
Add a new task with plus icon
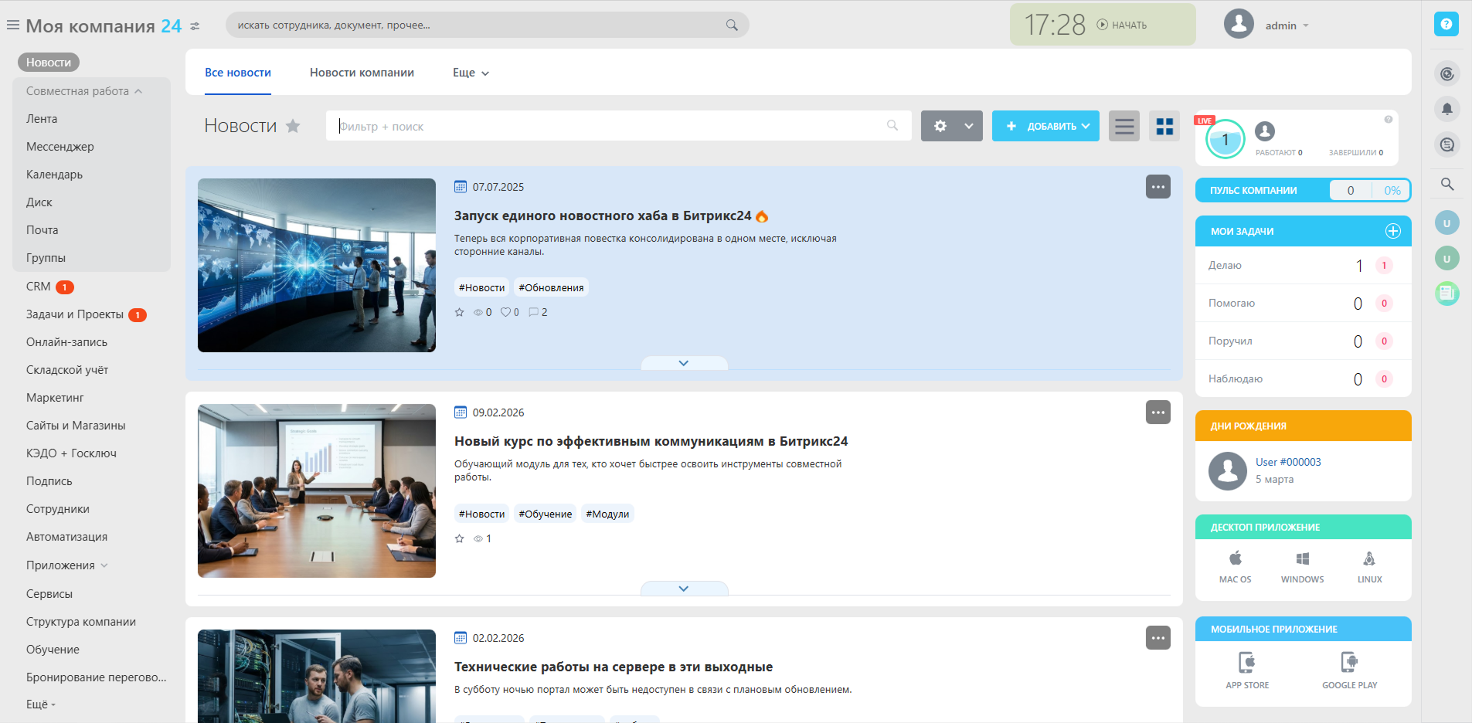click(1392, 231)
